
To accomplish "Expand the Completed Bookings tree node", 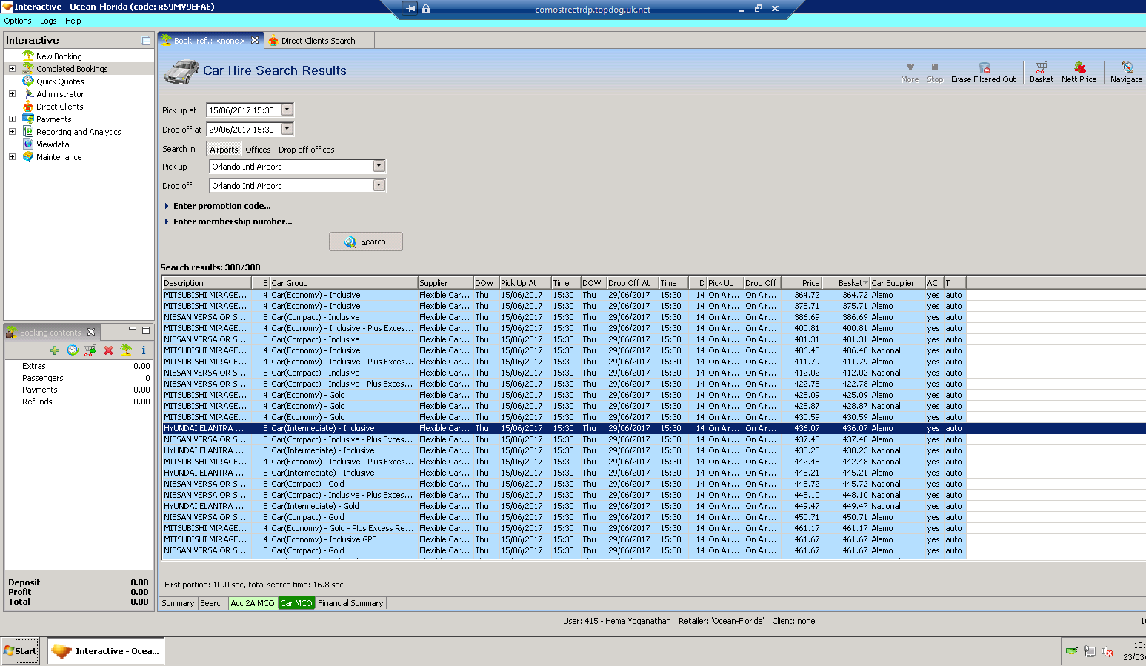I will [12, 69].
